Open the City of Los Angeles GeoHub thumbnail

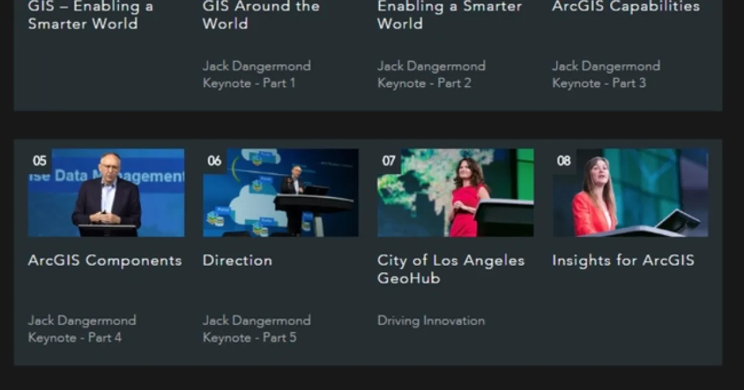click(x=456, y=193)
